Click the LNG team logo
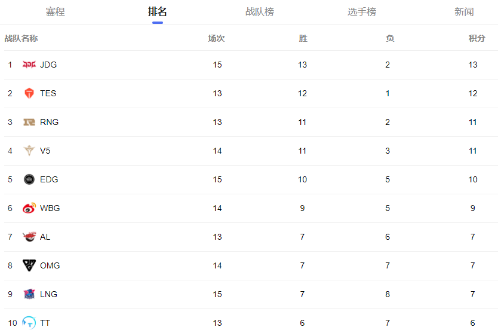 (x=29, y=294)
